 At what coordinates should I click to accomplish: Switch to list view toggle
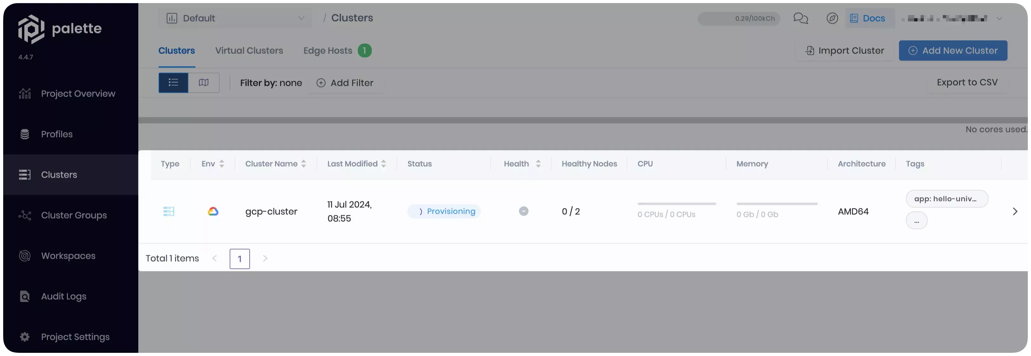(x=173, y=83)
